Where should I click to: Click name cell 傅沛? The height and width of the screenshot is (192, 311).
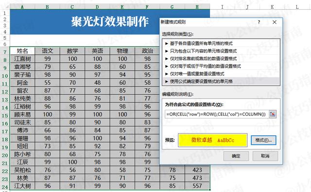tap(22, 130)
